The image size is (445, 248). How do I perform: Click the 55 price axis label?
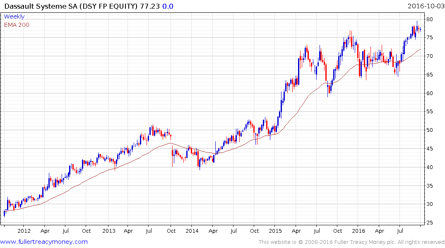(x=430, y=112)
